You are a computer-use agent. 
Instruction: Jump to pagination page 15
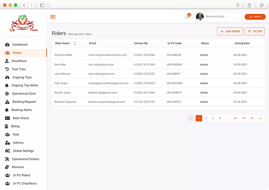[252, 118]
